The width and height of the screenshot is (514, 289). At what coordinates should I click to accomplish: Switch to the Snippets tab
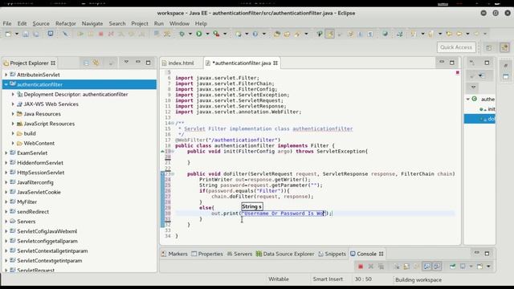click(x=332, y=254)
